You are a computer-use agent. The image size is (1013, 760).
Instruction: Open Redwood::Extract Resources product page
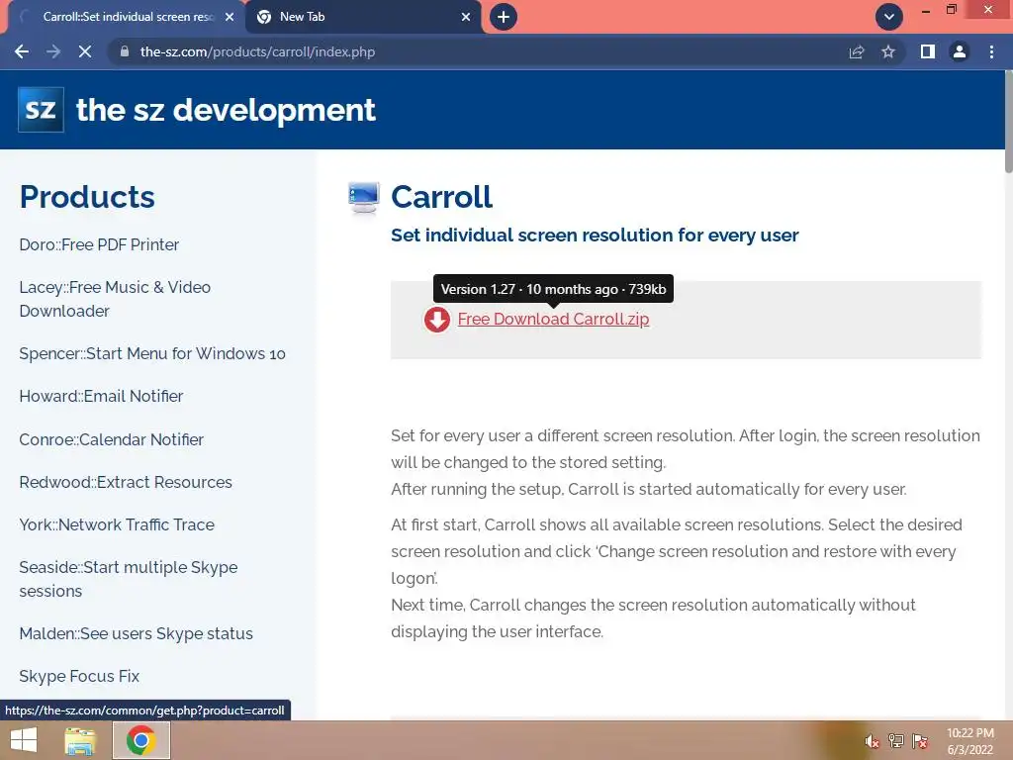tap(126, 482)
